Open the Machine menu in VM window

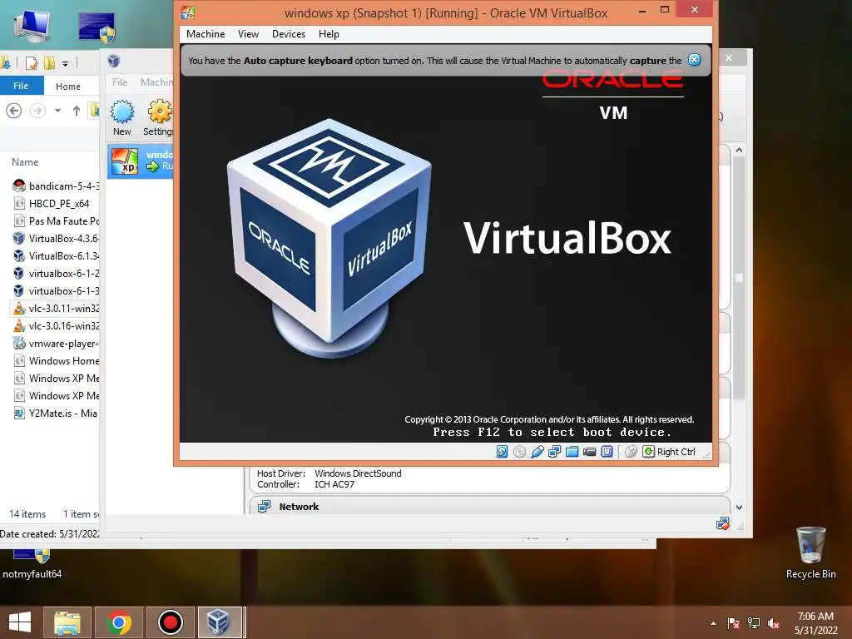coord(206,33)
